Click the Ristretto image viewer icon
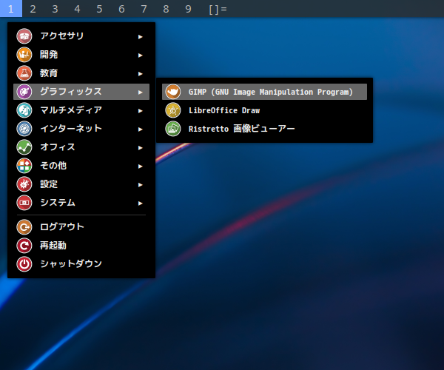The image size is (444, 370). point(173,129)
